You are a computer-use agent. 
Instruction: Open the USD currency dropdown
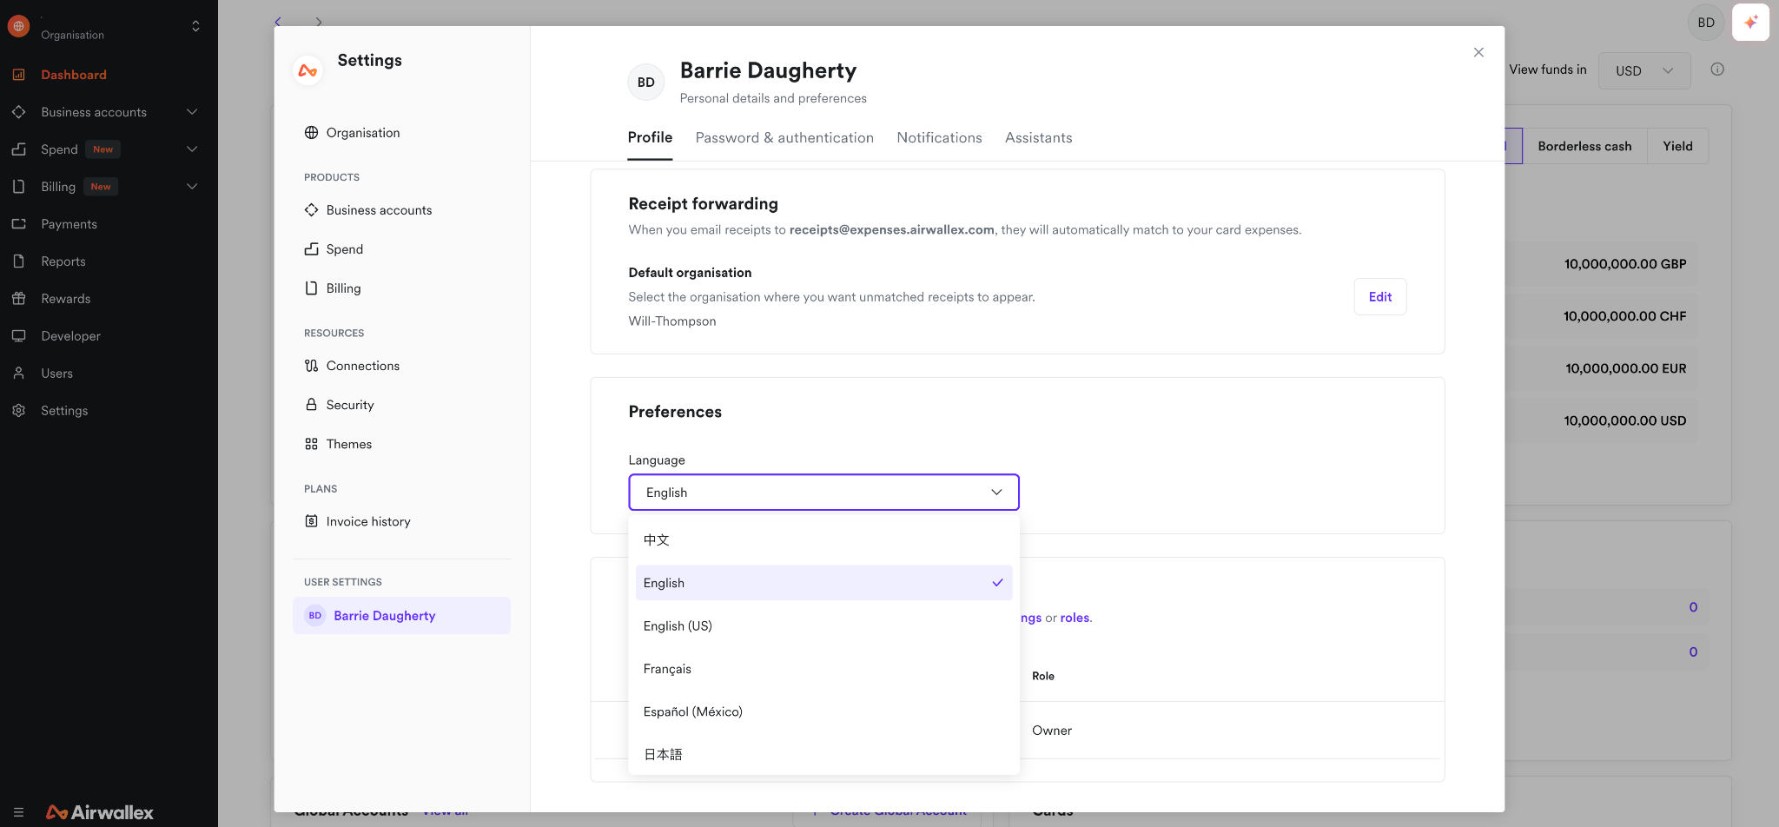click(1644, 70)
